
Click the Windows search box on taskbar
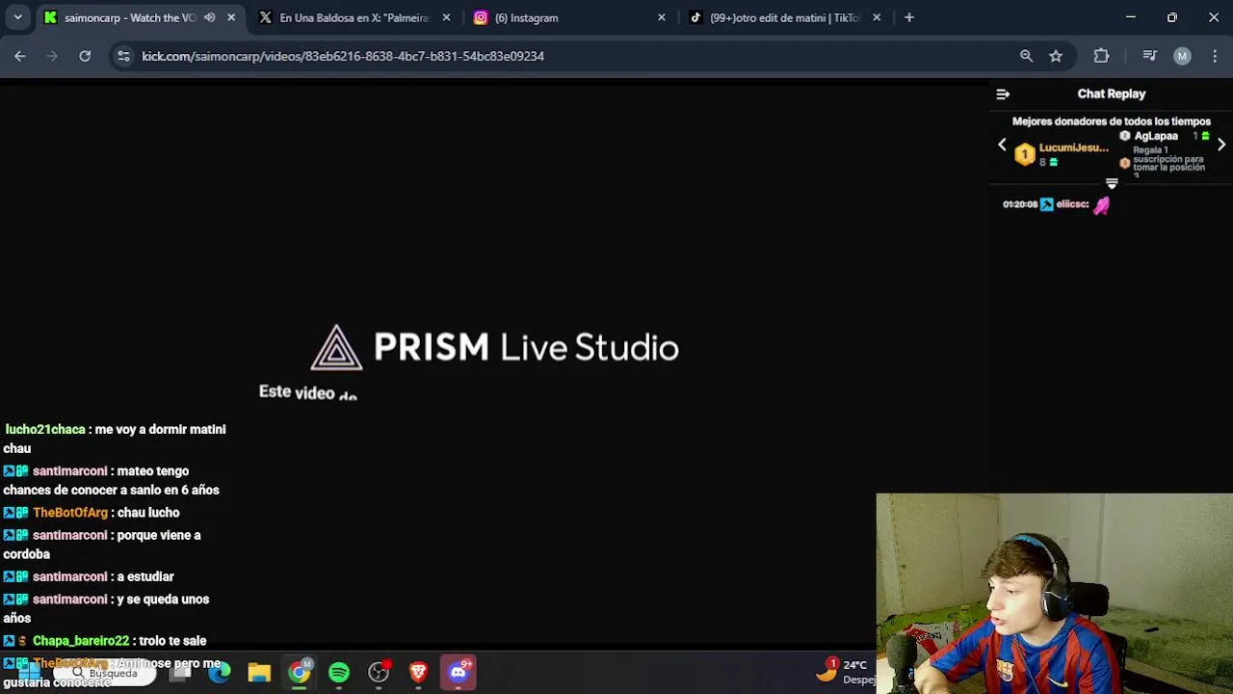point(106,673)
